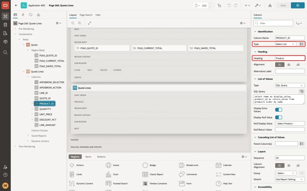The width and height of the screenshot is (307, 191).
Task: Expand the Saved Reports tree node
Action: [x=28, y=135]
